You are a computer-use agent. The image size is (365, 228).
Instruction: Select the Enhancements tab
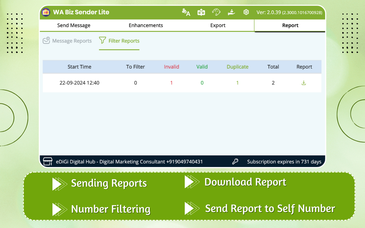[146, 25]
